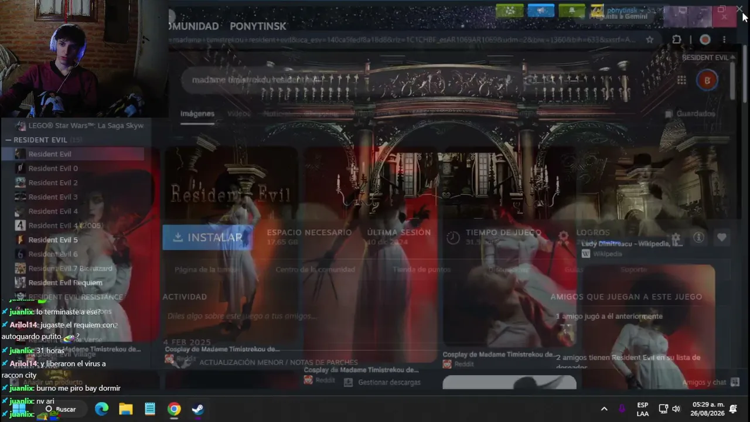
Task: Open Tienda de puntos link
Action: (421, 270)
